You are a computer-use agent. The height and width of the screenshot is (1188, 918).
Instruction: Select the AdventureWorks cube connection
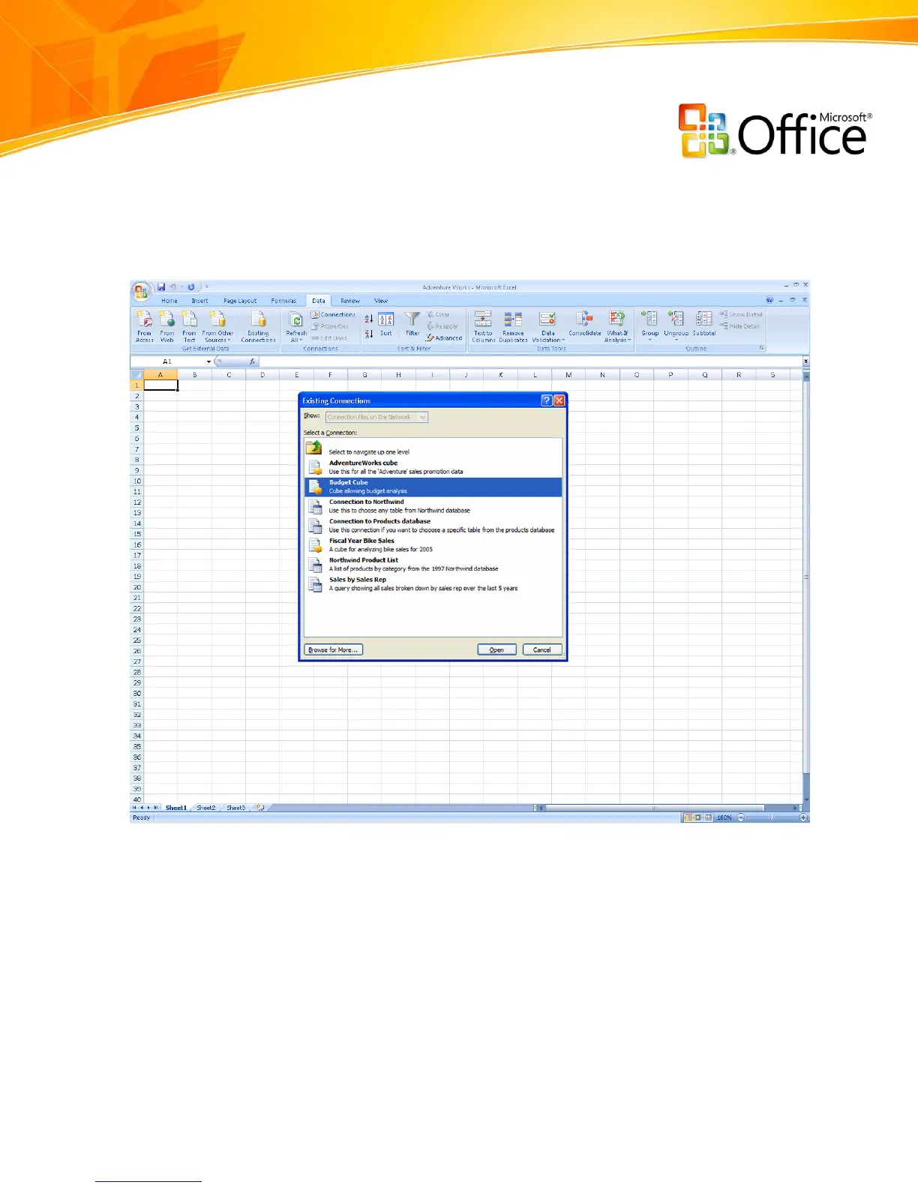433,467
